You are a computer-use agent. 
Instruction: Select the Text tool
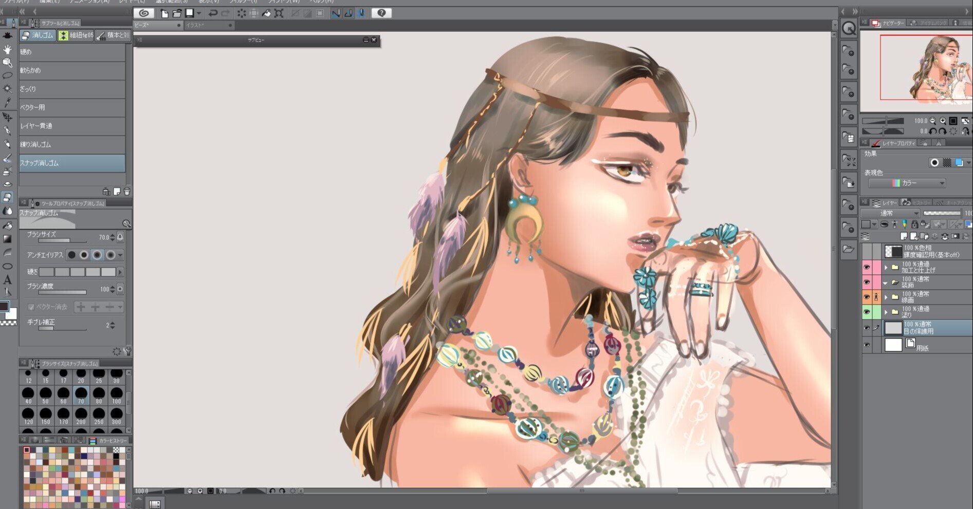point(7,280)
